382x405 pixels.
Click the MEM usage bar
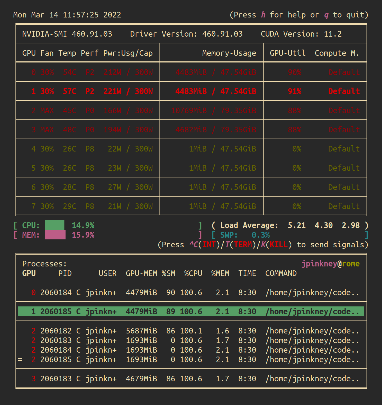click(55, 235)
